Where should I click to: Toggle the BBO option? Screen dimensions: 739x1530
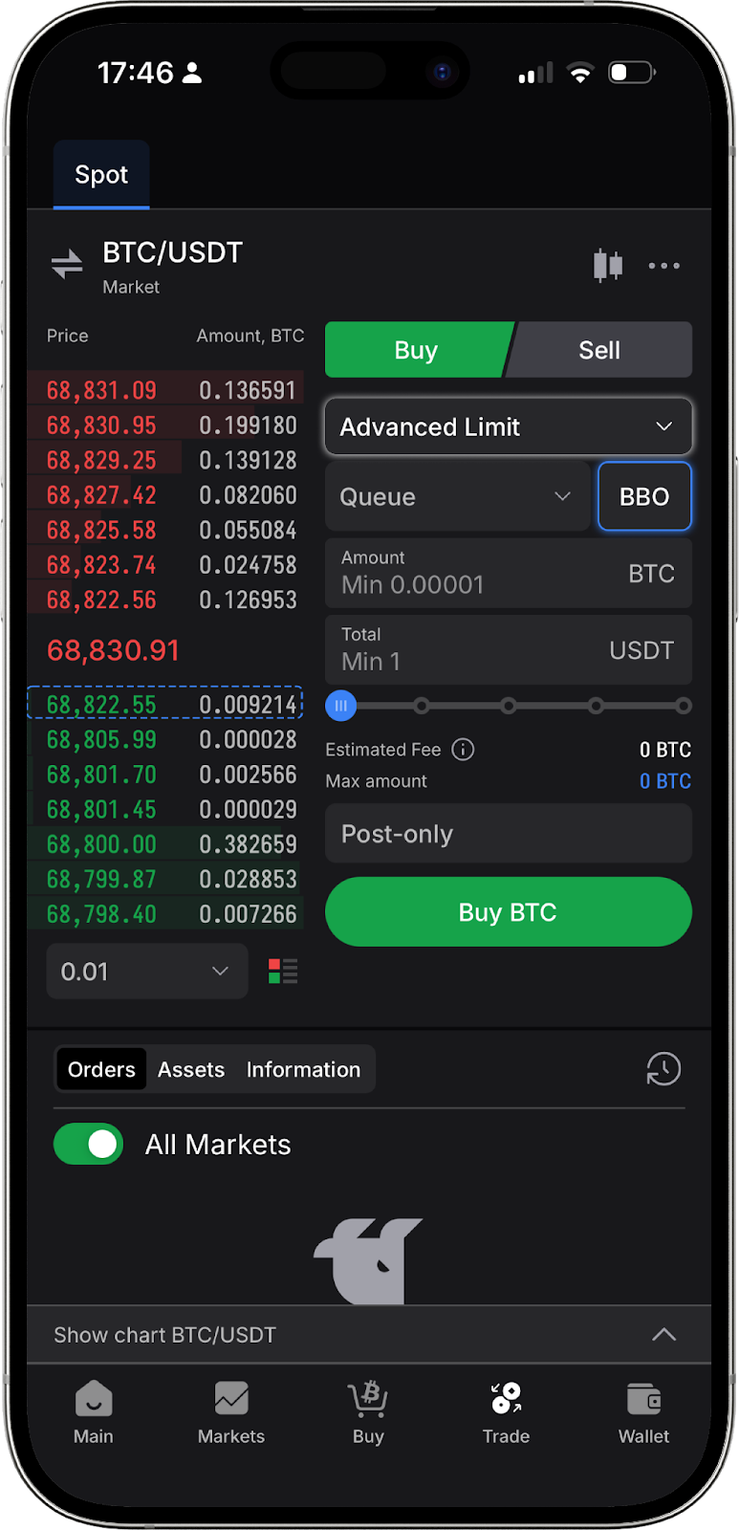[x=644, y=496]
